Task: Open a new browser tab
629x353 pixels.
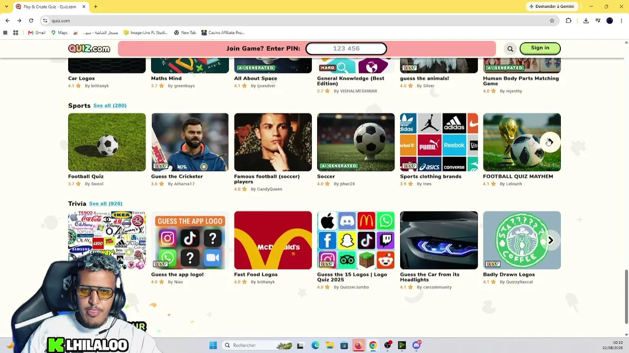Action: [96, 6]
